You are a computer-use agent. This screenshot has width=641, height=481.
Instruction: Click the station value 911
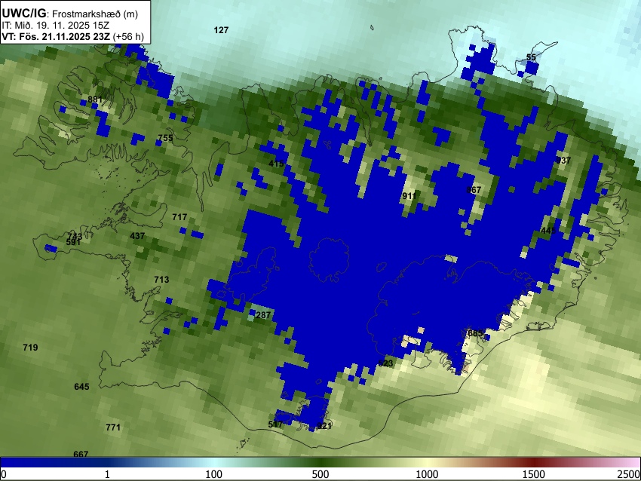(409, 196)
